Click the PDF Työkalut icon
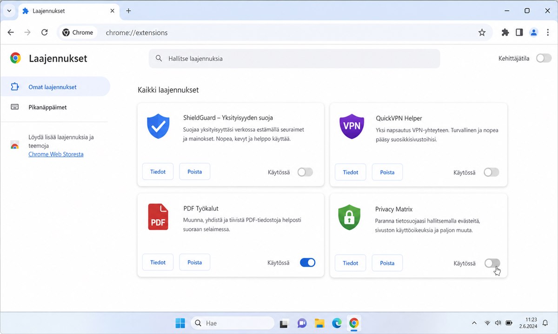This screenshot has height=334, width=558. pyautogui.click(x=158, y=217)
